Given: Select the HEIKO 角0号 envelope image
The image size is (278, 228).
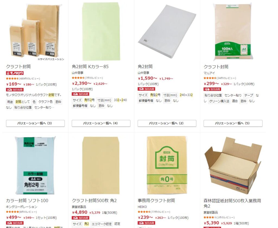Looking at the screenshot, I should (167, 165).
